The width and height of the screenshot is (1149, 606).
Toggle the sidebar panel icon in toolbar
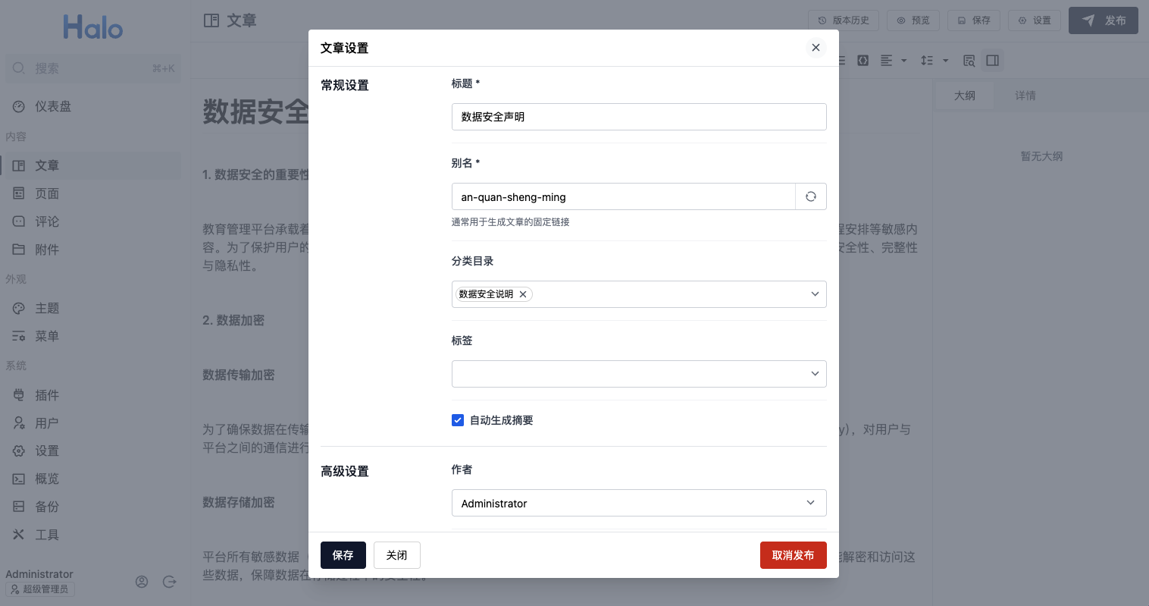point(992,61)
